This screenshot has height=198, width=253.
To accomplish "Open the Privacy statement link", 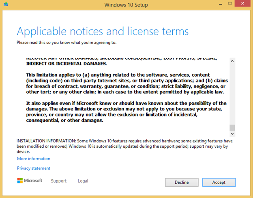I will coord(34,168).
